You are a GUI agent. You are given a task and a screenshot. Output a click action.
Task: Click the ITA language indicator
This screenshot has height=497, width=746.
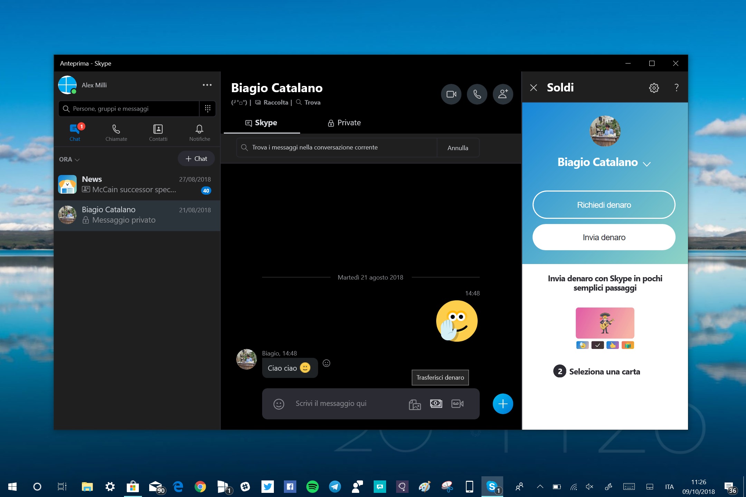tap(669, 487)
